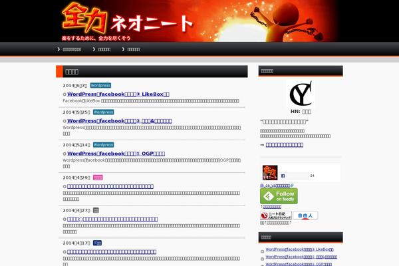Click the 2014/6/7 post date text

click(x=75, y=86)
